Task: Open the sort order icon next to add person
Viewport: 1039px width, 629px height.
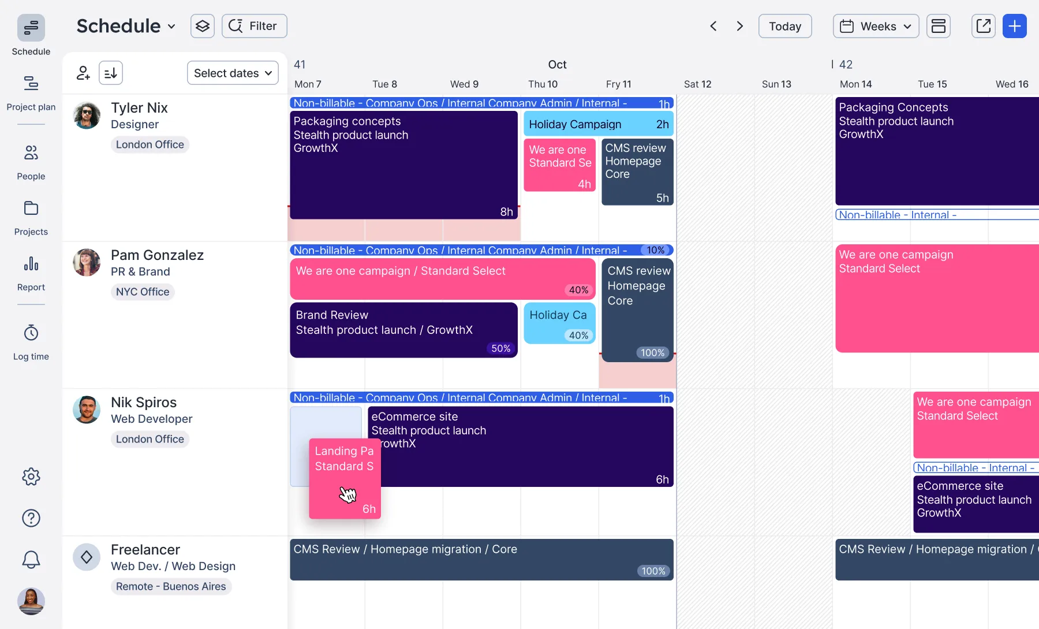Action: point(110,73)
